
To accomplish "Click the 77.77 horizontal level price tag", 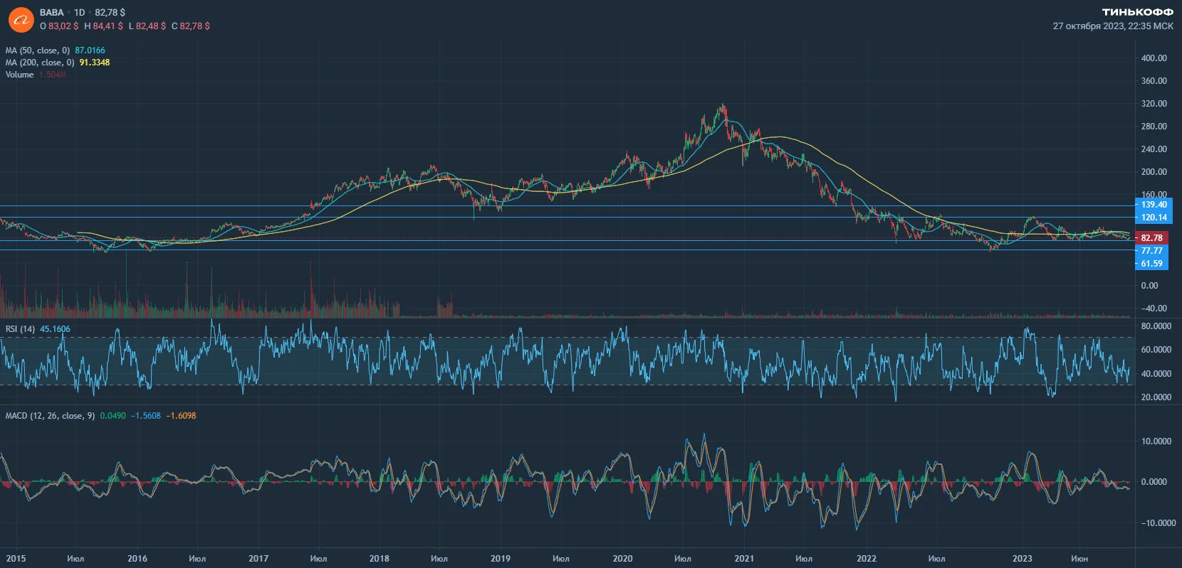I will (1151, 251).
